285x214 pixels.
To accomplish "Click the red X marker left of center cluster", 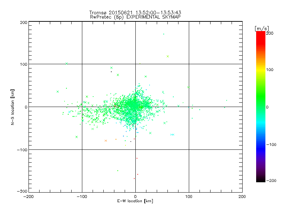I will point(115,106).
